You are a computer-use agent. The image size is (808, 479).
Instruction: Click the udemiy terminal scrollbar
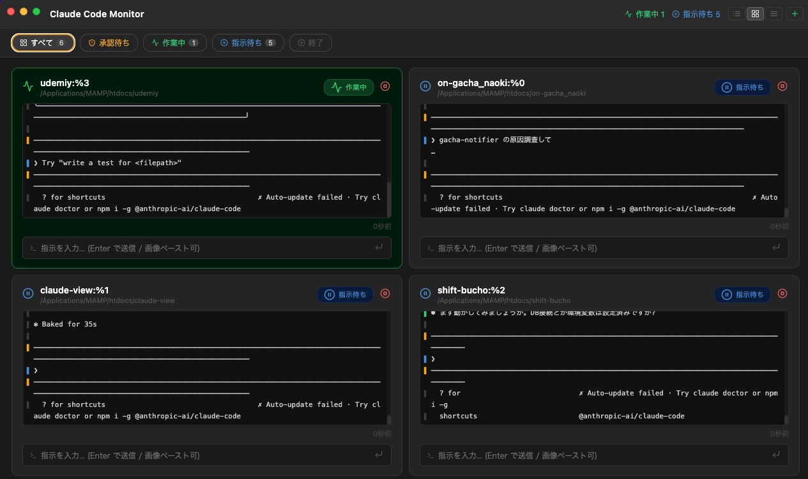388,198
